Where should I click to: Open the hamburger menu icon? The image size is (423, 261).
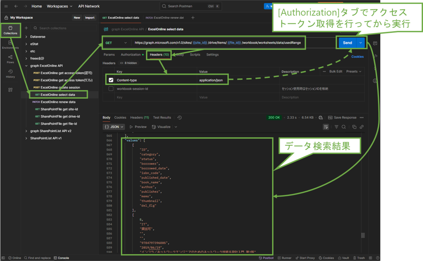click(6, 6)
